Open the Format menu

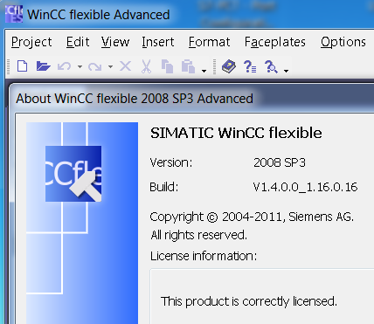coord(209,42)
